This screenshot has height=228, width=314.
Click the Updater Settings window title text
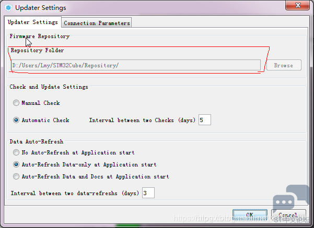click(x=41, y=8)
